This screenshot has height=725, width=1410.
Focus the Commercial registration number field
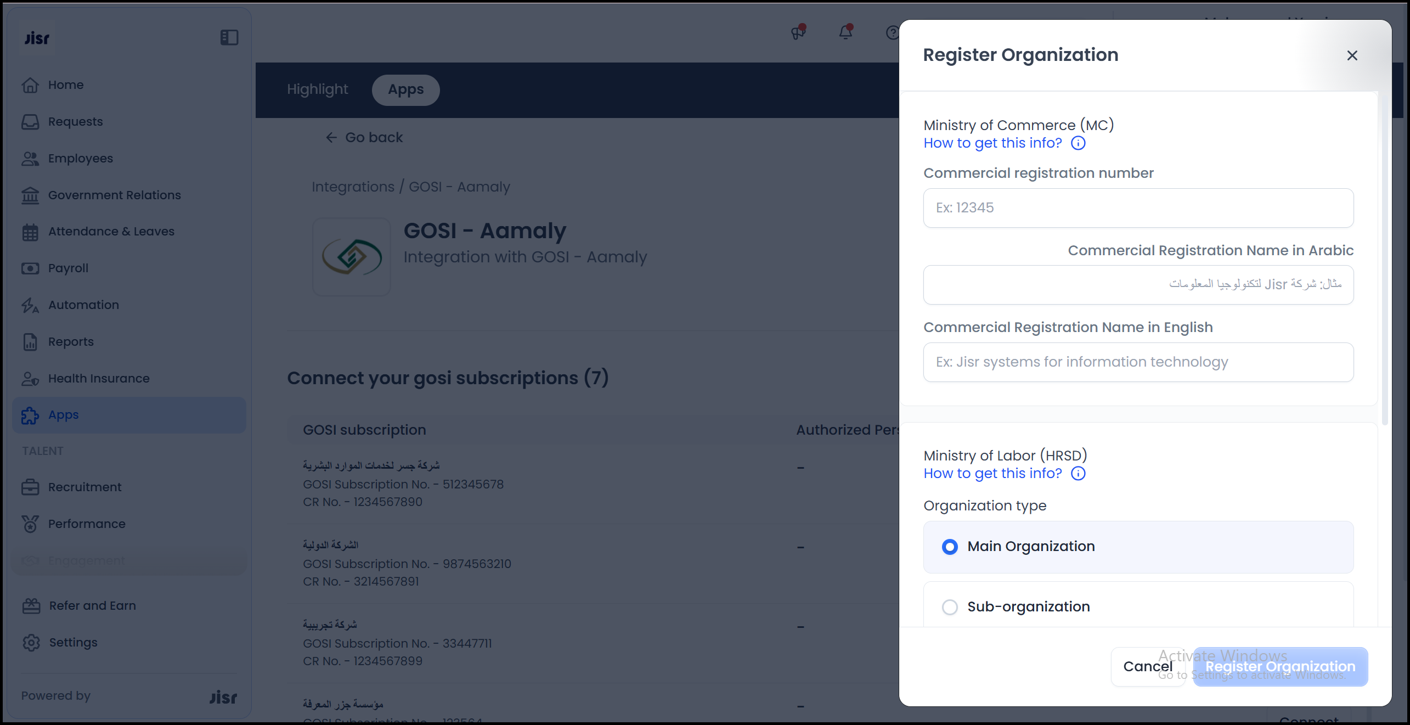point(1138,208)
